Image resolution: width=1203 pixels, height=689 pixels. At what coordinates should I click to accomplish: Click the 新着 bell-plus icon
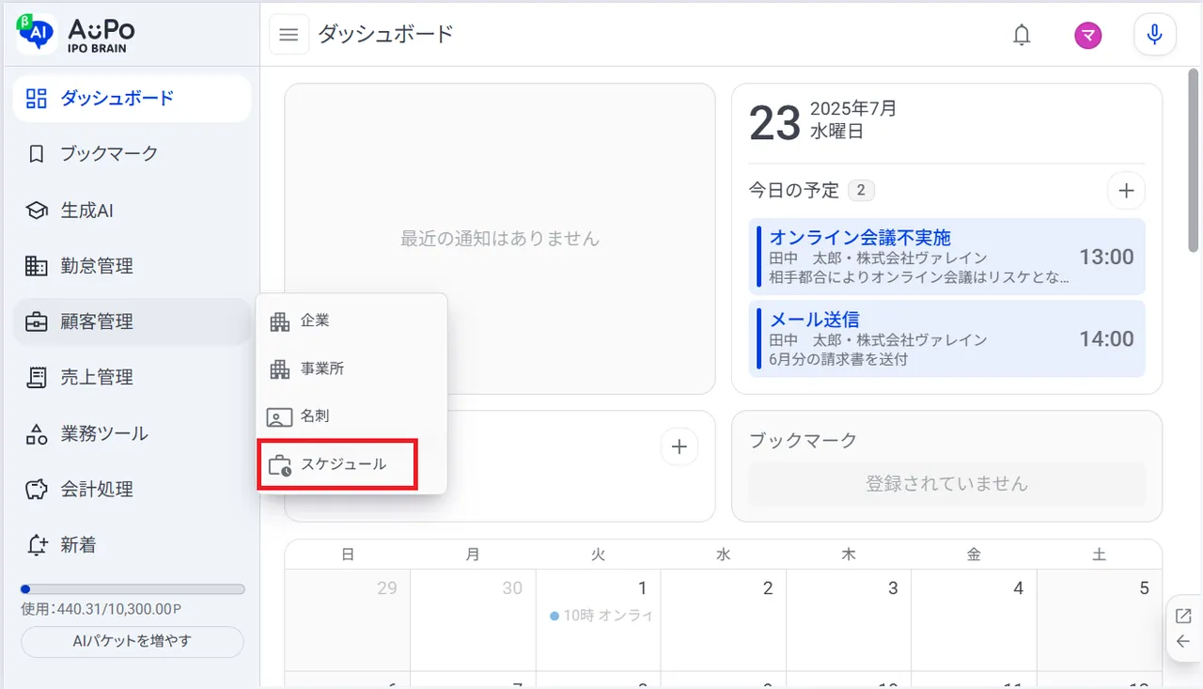(37, 544)
